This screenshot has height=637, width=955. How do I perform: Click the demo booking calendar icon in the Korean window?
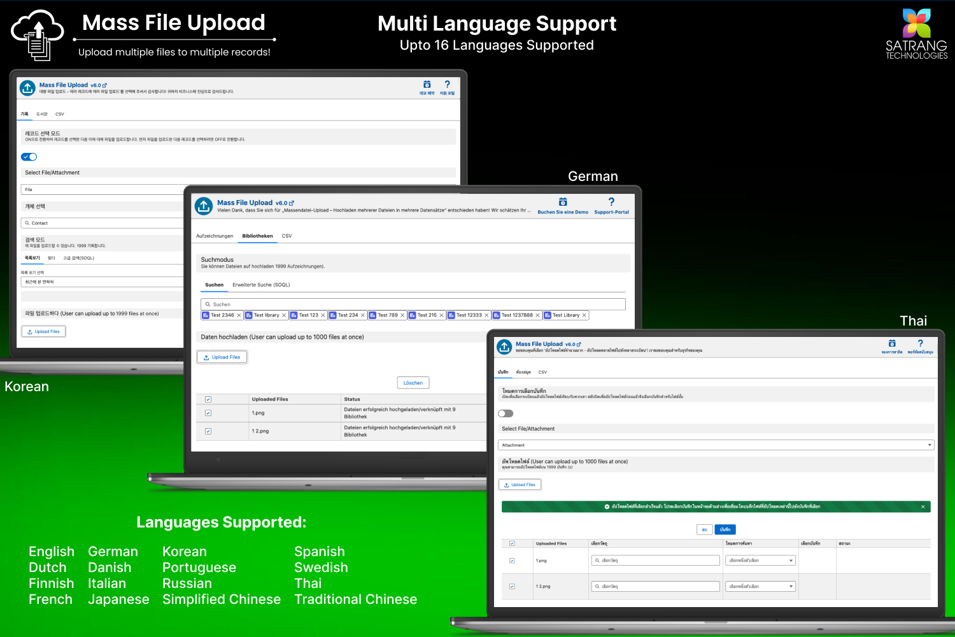click(x=427, y=84)
